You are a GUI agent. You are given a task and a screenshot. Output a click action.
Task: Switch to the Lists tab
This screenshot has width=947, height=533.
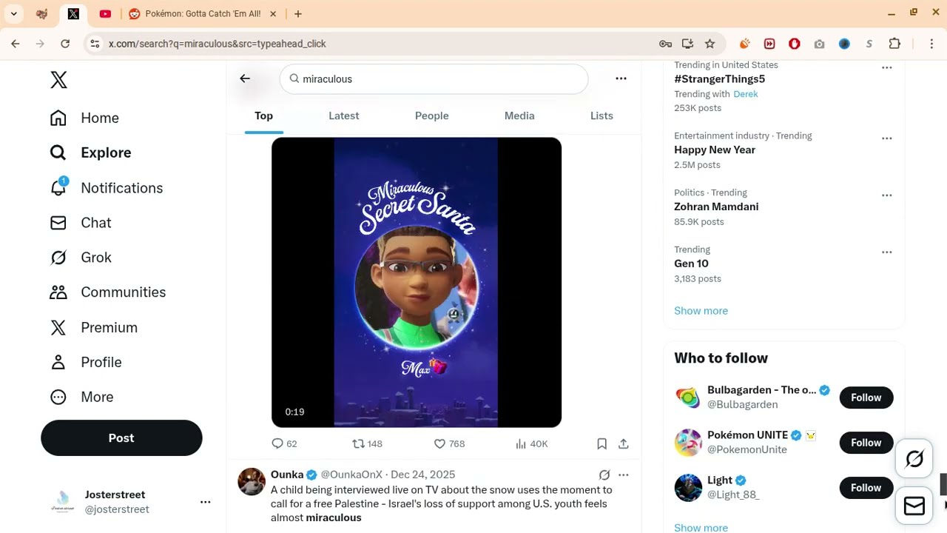[x=601, y=115]
